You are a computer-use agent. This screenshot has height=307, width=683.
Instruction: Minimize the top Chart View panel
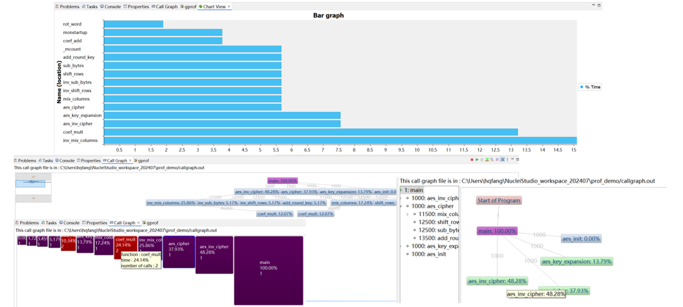point(594,5)
